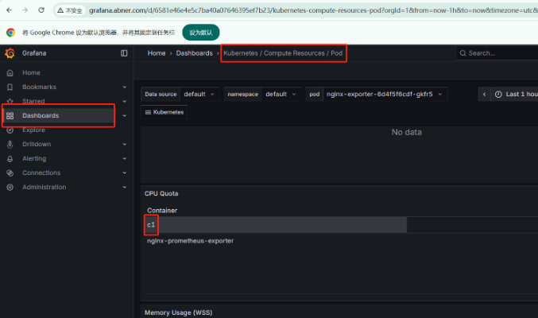Screen dimensions: 538x318
Task: Click the Dashboards grid icon in sidebar
Action: (10, 116)
